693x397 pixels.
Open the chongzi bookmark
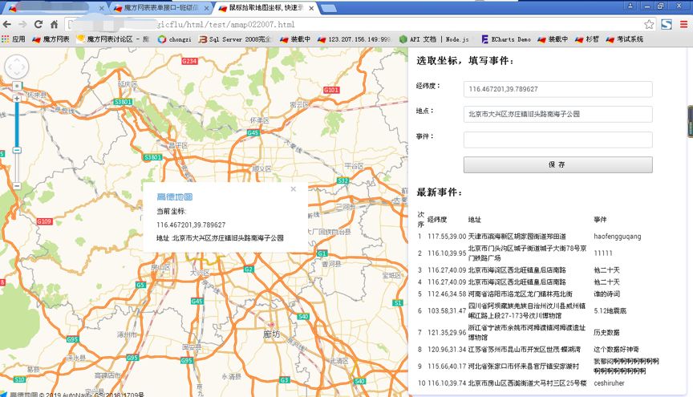click(x=175, y=39)
